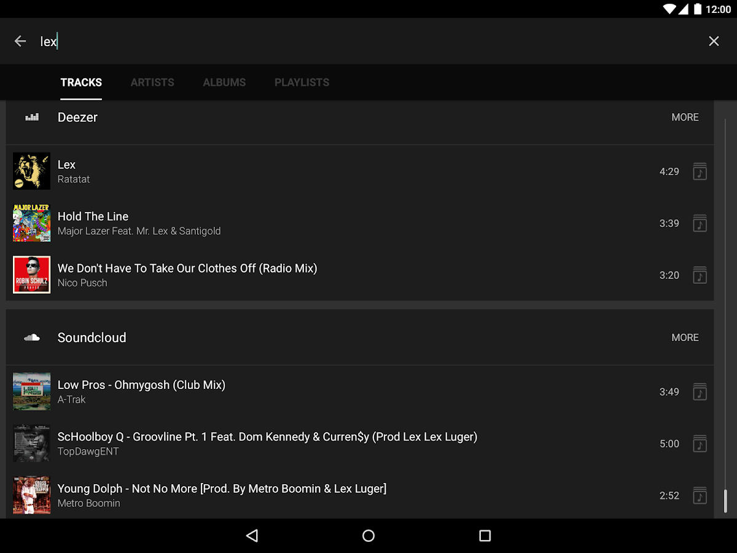Tap the Android home navigation button

[368, 536]
